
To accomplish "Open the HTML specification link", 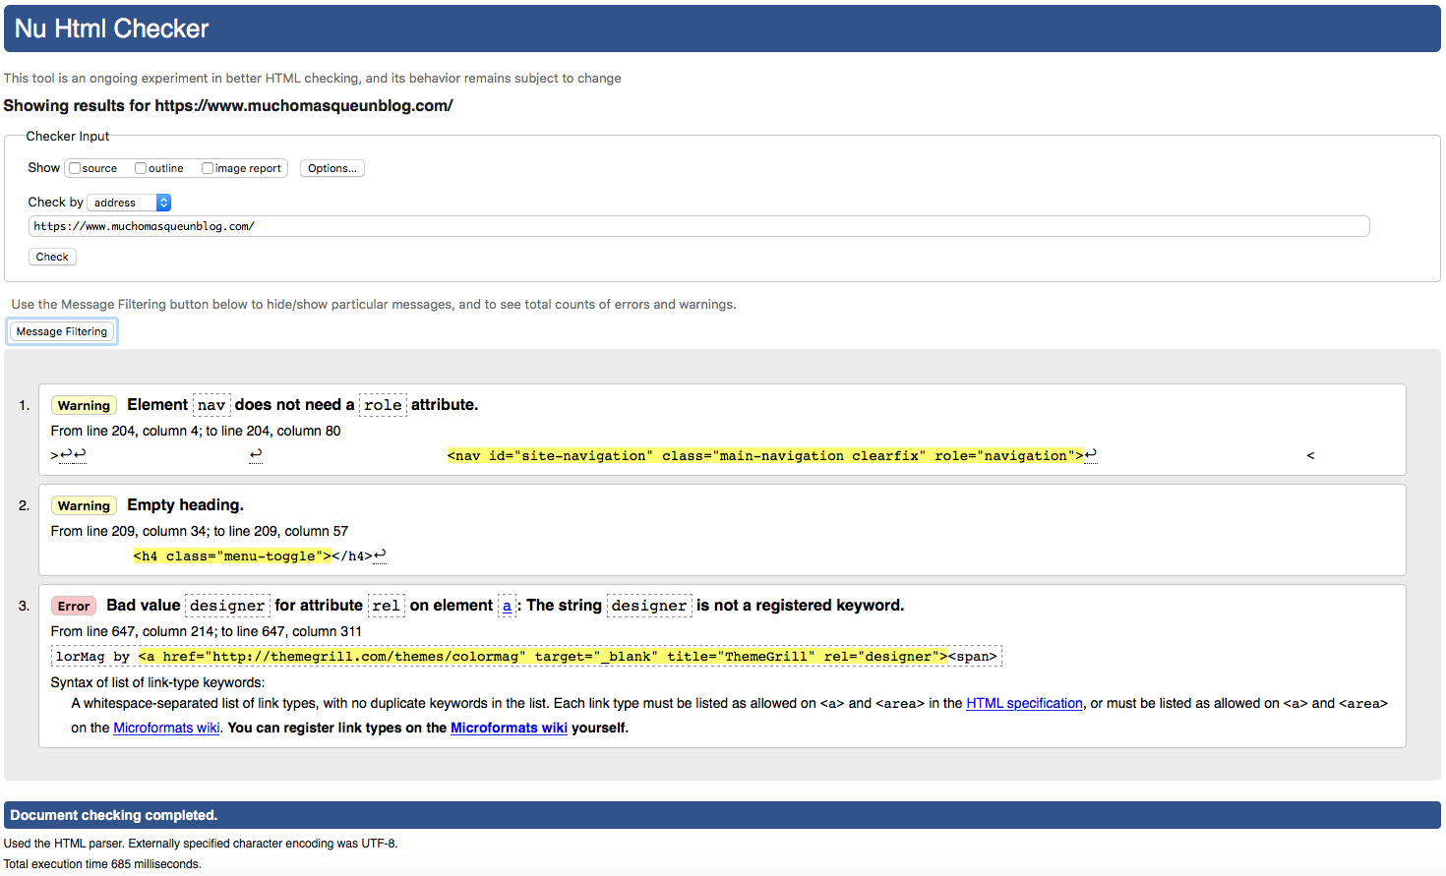I will (1024, 703).
